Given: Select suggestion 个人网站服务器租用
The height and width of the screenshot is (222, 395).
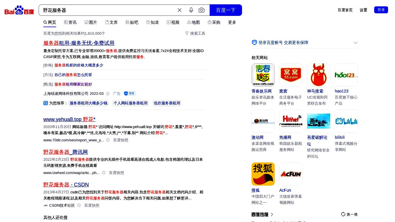Looking at the screenshot, I should (x=130, y=103).
